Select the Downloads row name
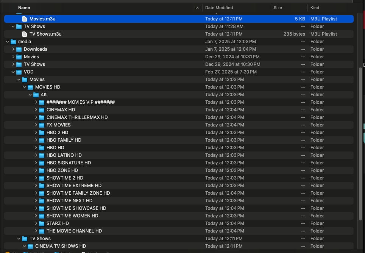365x253 pixels. click(x=35, y=49)
